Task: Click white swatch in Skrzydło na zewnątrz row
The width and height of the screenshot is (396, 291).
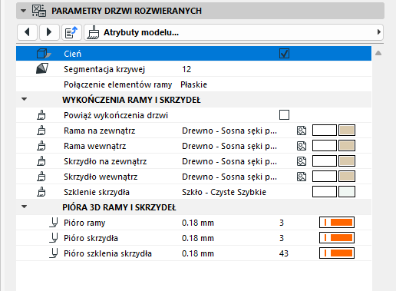Action: coord(325,161)
